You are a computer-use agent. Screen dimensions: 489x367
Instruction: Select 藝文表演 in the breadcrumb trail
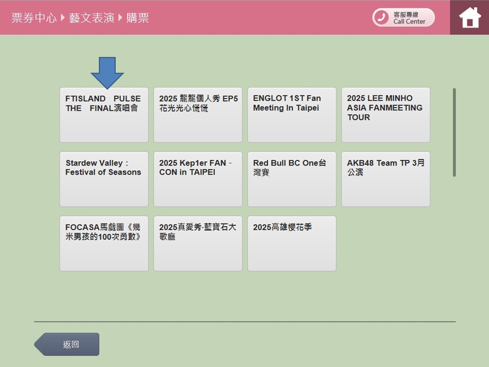[x=91, y=18]
